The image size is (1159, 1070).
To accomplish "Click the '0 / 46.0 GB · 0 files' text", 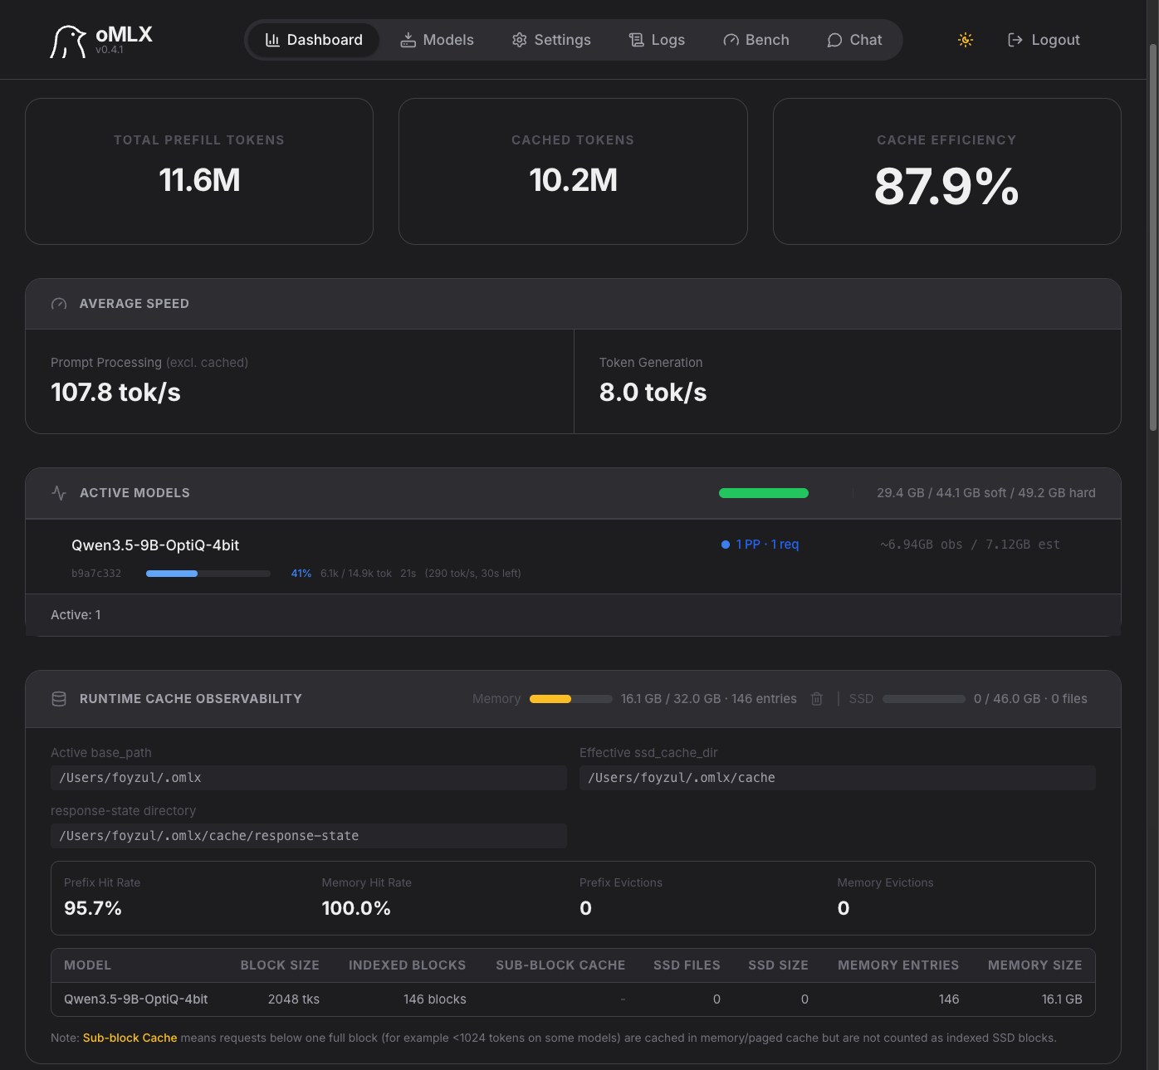I will (1030, 699).
